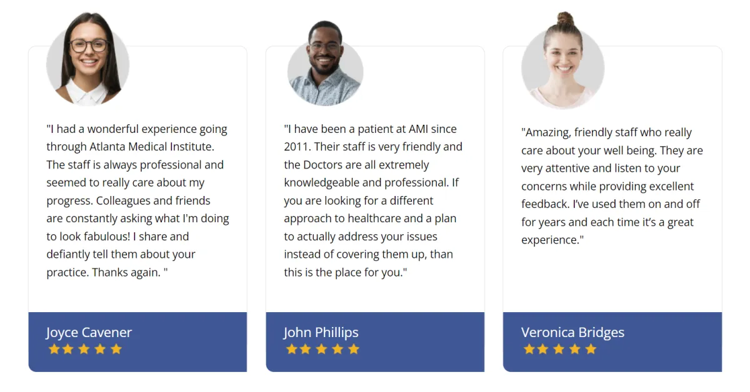Click the fourth star under John Phillips

[x=337, y=349]
